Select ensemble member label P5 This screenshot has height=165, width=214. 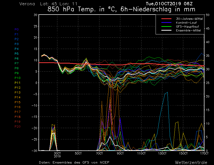[17, 54]
